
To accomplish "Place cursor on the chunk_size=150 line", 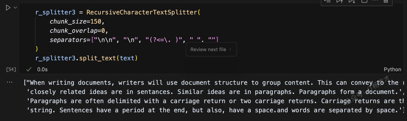I will coord(77,22).
